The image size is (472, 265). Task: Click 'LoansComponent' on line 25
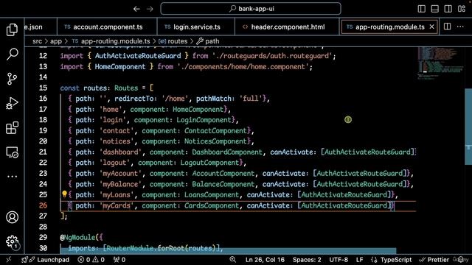coord(212,194)
